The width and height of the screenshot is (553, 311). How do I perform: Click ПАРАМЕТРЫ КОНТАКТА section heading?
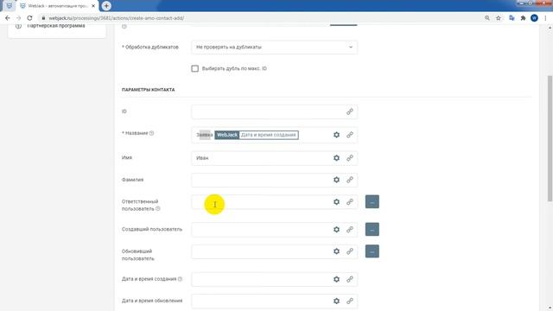pos(148,90)
